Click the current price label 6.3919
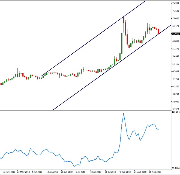 click(175, 34)
